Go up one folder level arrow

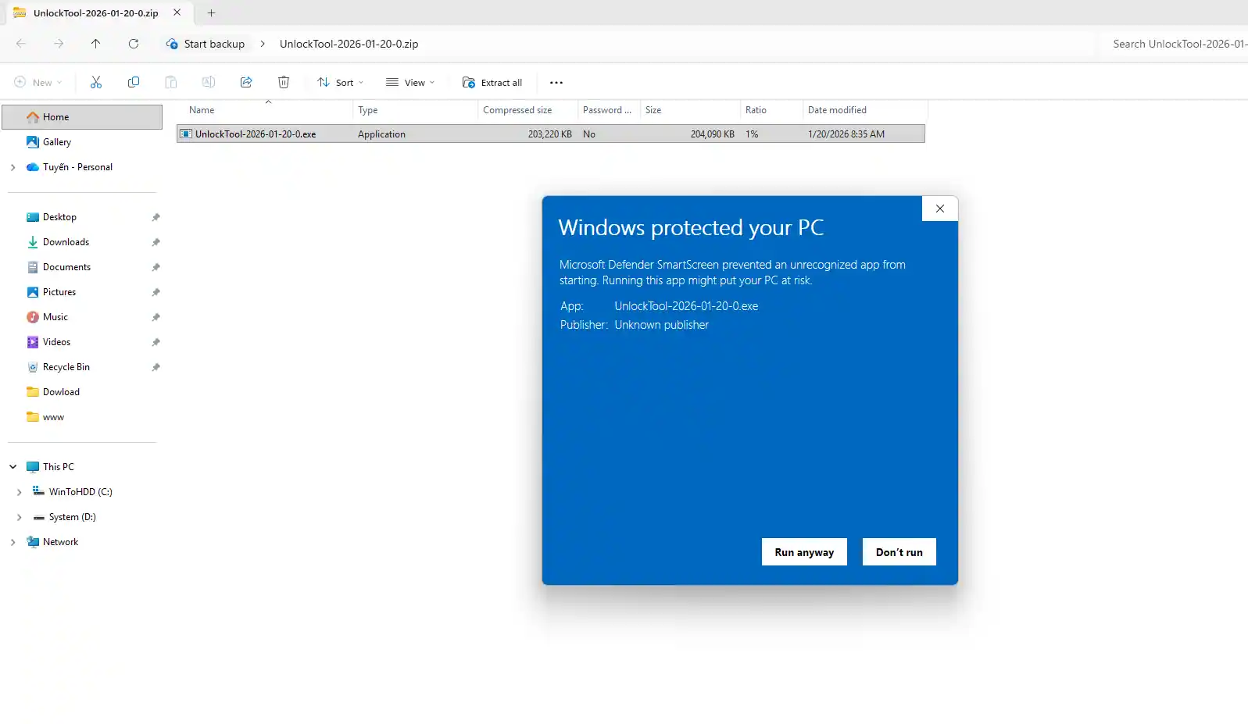click(x=95, y=44)
